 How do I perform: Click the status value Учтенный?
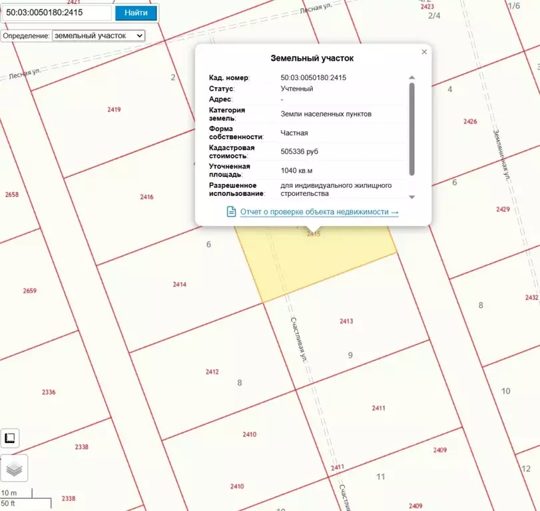coord(296,89)
